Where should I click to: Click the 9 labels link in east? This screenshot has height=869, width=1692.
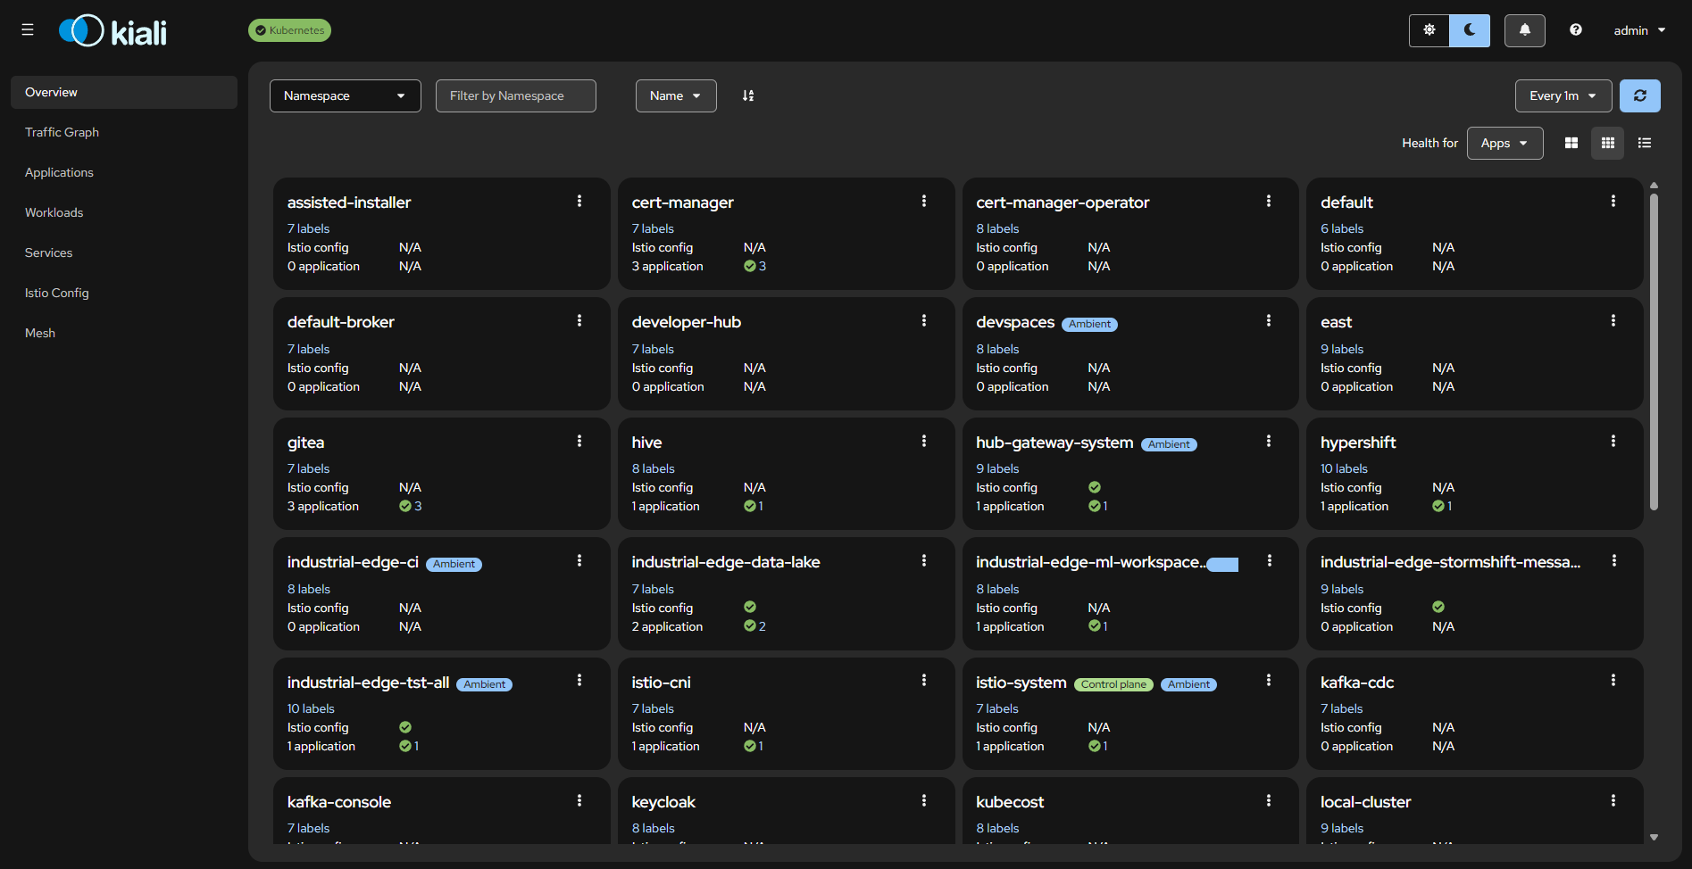1342,349
